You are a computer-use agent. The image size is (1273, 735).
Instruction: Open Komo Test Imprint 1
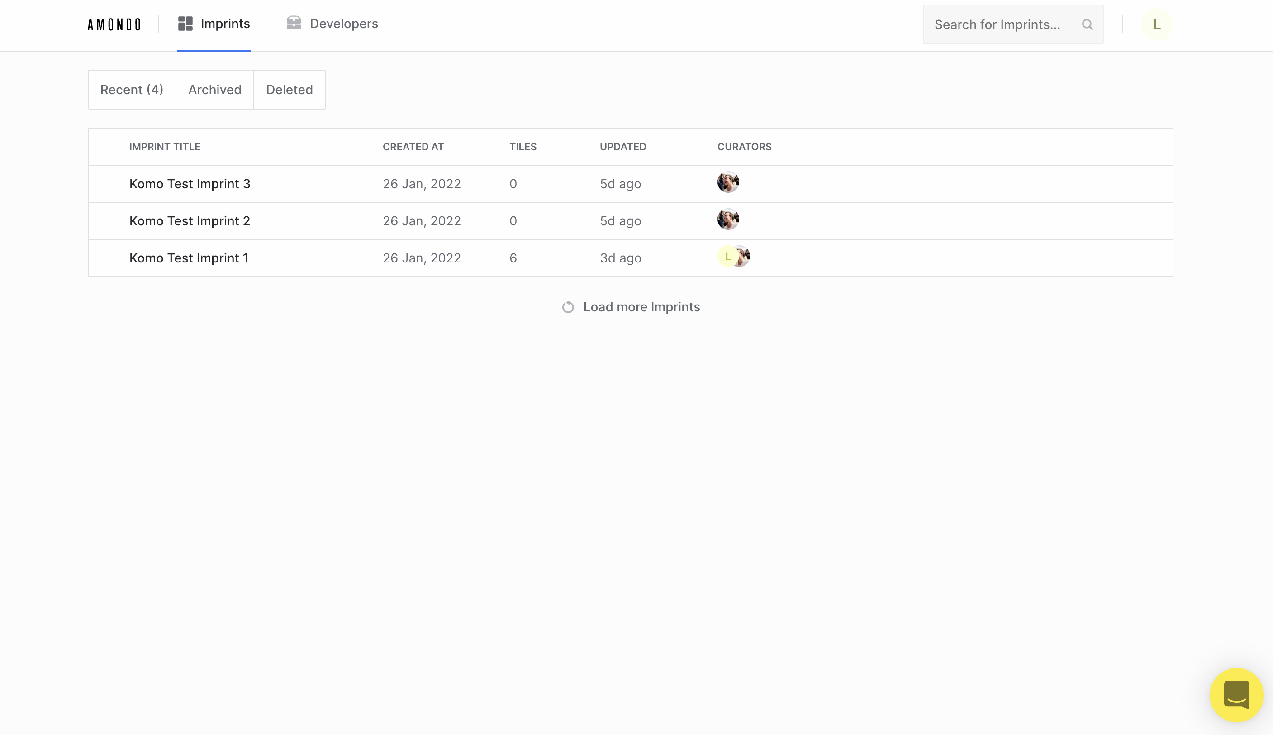click(x=189, y=258)
